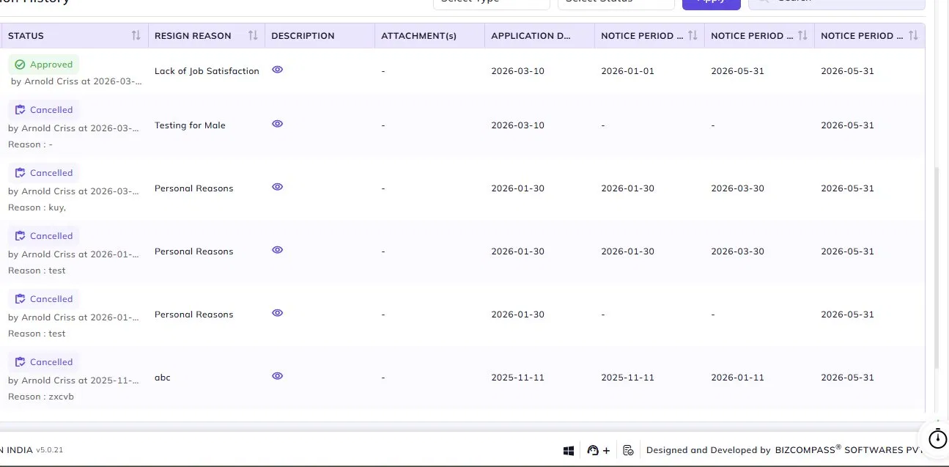
Task: Select the 2025-11-11 application date in the abc row
Action: [517, 378]
